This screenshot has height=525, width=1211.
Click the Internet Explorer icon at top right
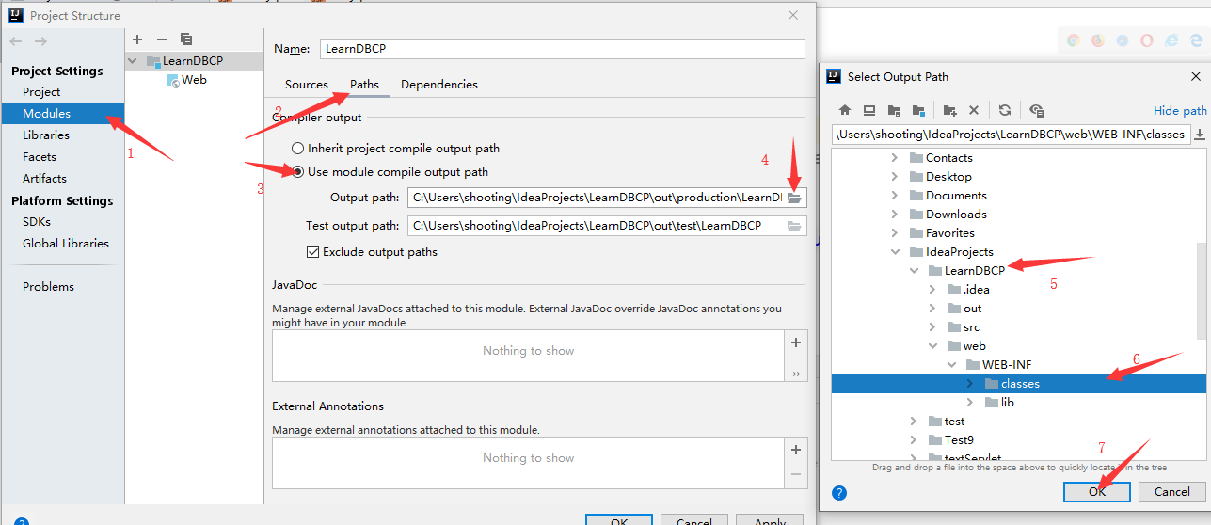click(x=1171, y=40)
